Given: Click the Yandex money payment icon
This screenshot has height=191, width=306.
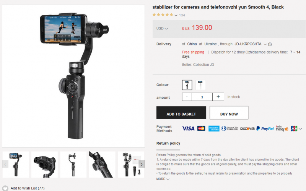Looking at the screenshot, I should (x=282, y=128).
